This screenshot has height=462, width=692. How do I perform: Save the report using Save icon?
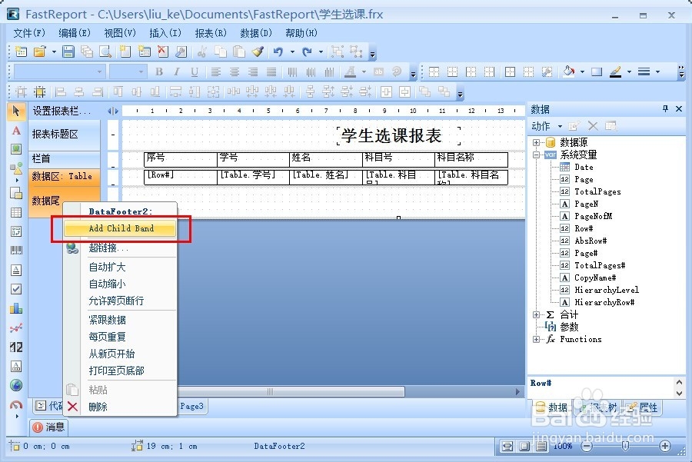tap(67, 52)
